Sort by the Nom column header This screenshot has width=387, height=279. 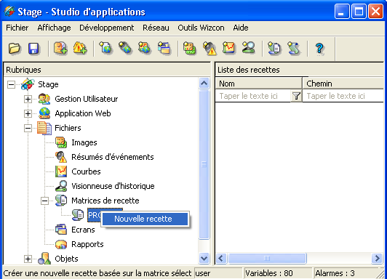[x=258, y=84]
